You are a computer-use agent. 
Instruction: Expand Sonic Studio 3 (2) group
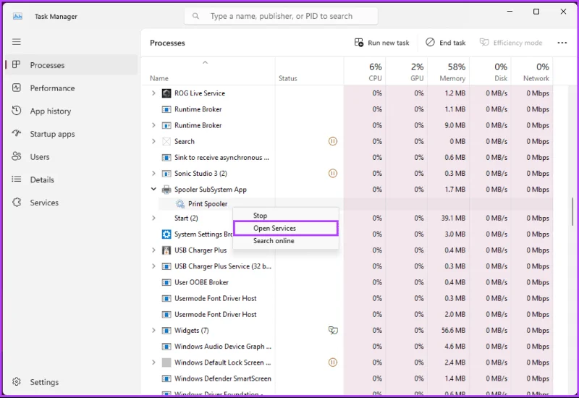click(x=153, y=173)
